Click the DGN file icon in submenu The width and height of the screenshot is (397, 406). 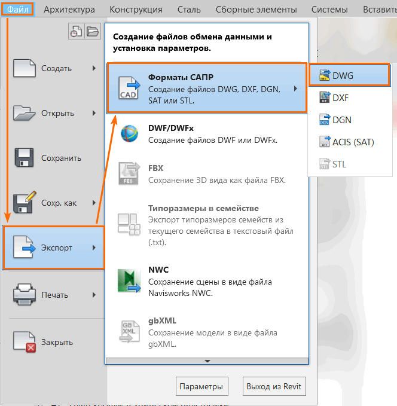coord(325,120)
